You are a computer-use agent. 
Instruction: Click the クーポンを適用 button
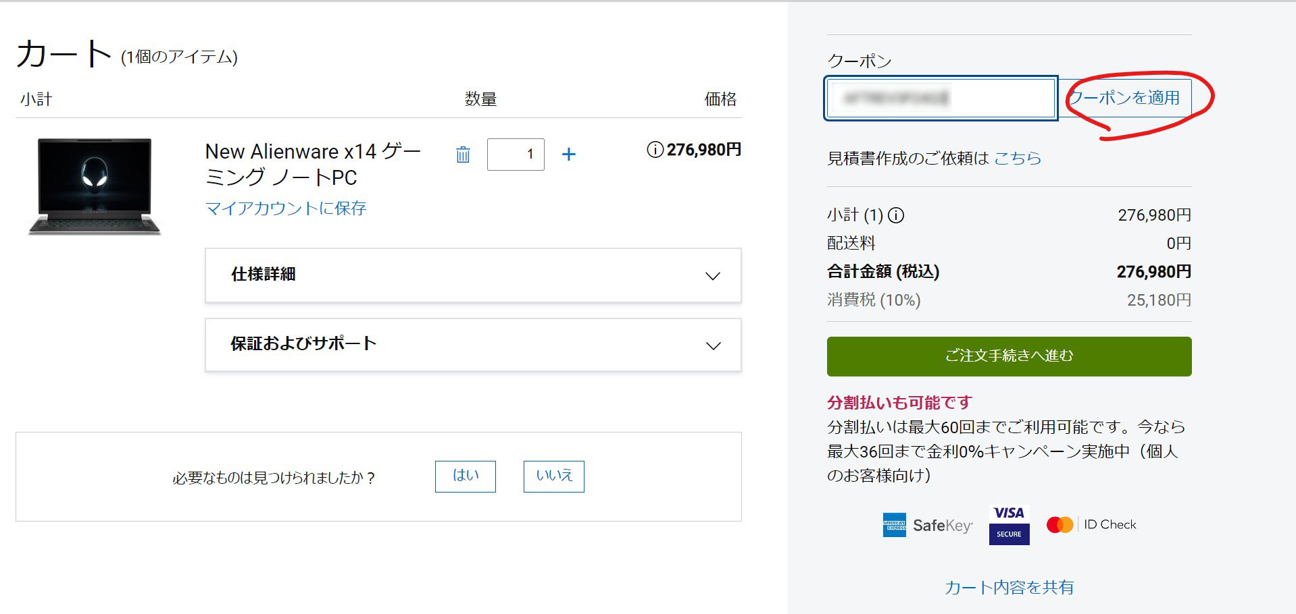tap(1125, 99)
